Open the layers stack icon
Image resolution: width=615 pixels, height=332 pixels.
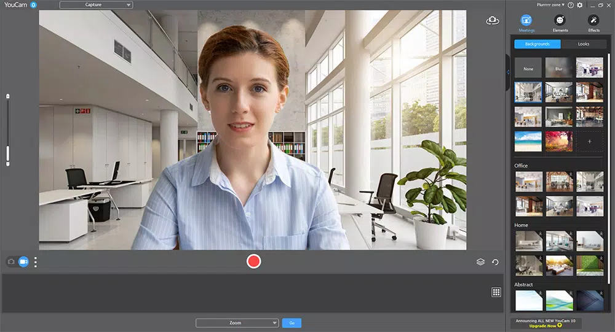(x=480, y=262)
